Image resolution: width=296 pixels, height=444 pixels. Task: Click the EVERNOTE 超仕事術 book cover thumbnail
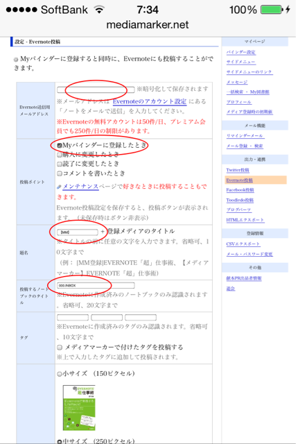click(x=79, y=408)
